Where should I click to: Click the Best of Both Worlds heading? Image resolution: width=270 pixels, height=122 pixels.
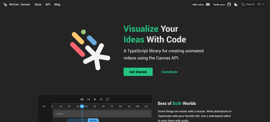click(x=177, y=104)
